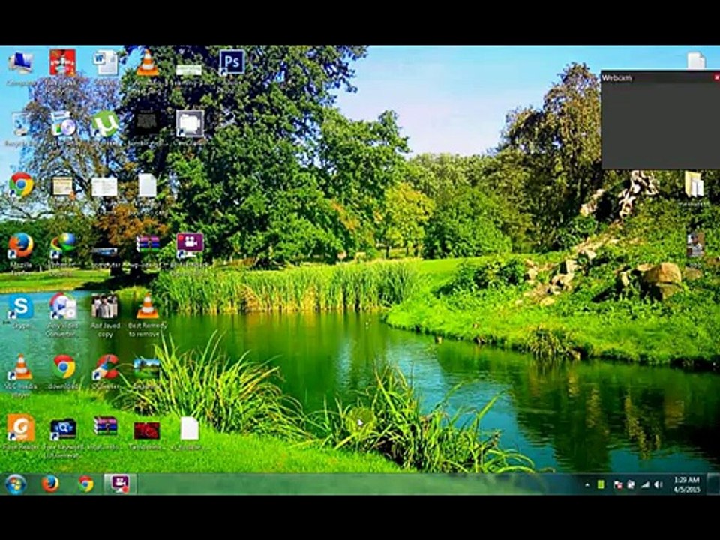Launch the CCleaner desktop shortcut
The image size is (720, 540).
[106, 367]
